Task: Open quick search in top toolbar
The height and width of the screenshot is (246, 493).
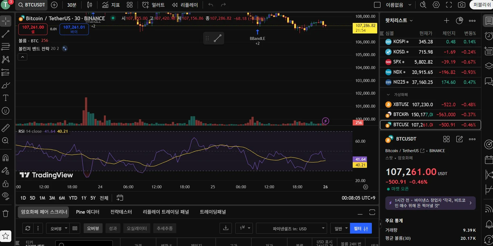Action: (423, 5)
